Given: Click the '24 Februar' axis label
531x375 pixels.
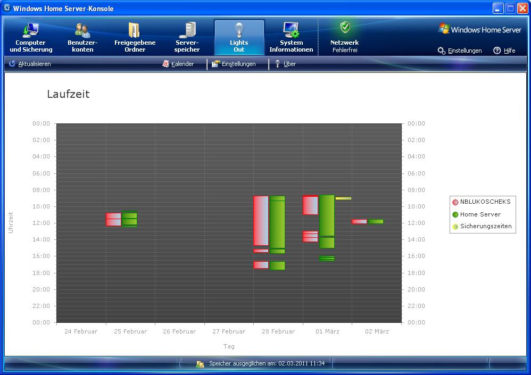Looking at the screenshot, I should 81,331.
